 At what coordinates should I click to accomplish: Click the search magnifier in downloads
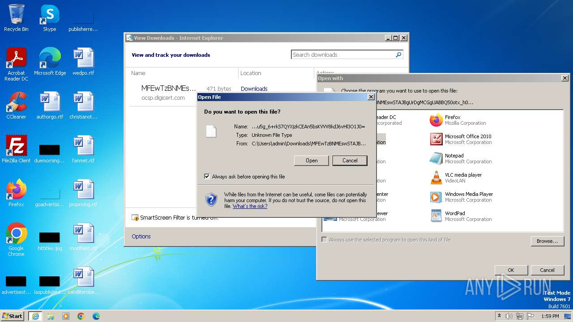398,55
